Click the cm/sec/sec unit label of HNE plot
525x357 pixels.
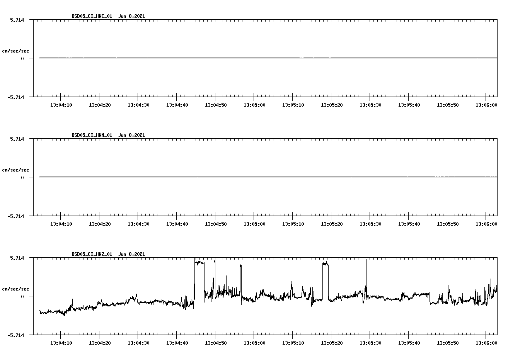15,51
